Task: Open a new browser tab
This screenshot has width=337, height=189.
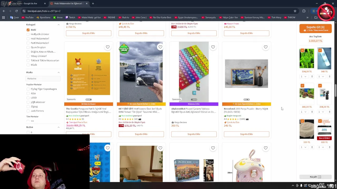Action: point(93,3)
